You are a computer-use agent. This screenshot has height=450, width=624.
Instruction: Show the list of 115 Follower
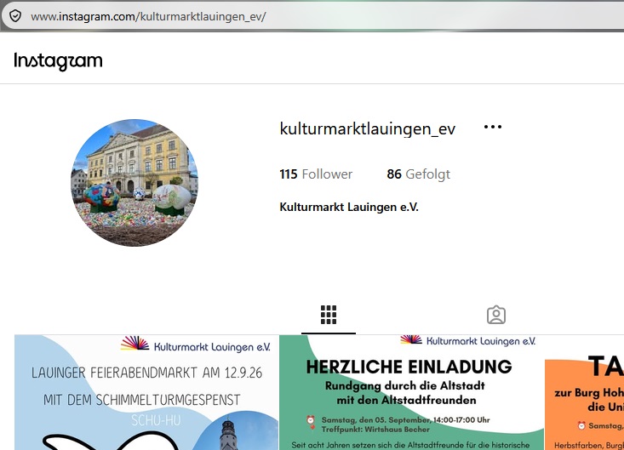316,174
